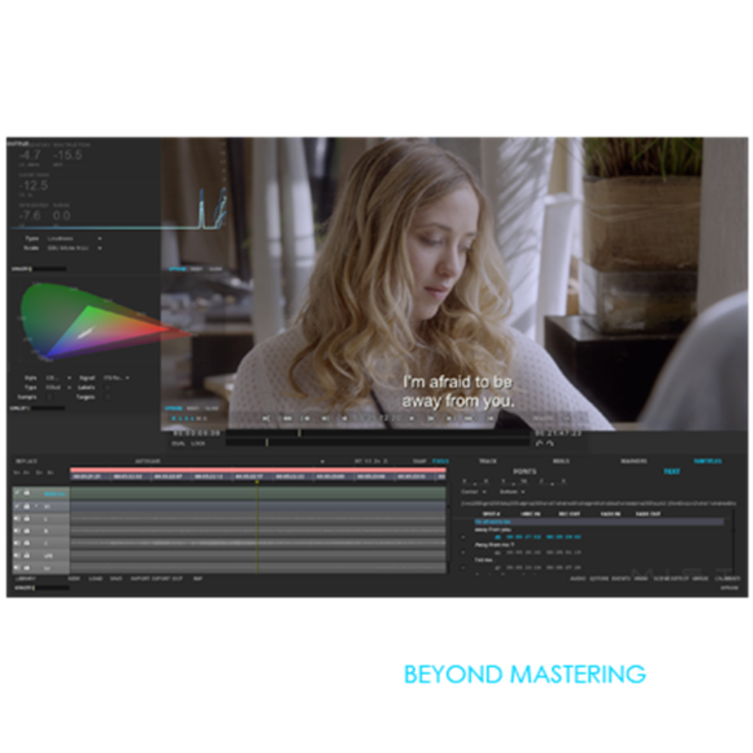Click the play forward transport button

tap(412, 418)
